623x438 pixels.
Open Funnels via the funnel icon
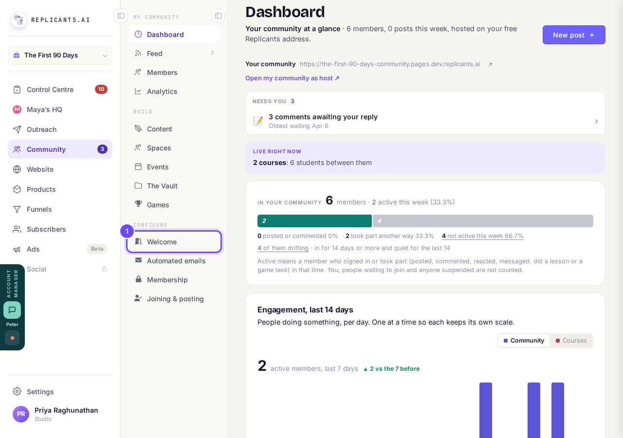(x=17, y=209)
